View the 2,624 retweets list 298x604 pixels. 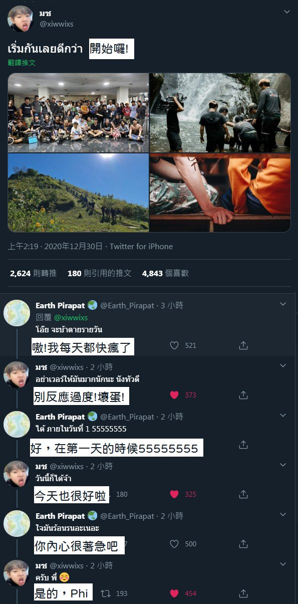[x=33, y=273]
